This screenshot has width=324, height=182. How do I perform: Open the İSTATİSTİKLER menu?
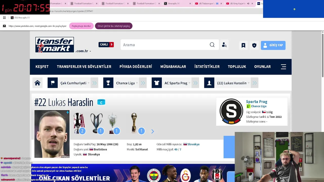pyautogui.click(x=207, y=67)
